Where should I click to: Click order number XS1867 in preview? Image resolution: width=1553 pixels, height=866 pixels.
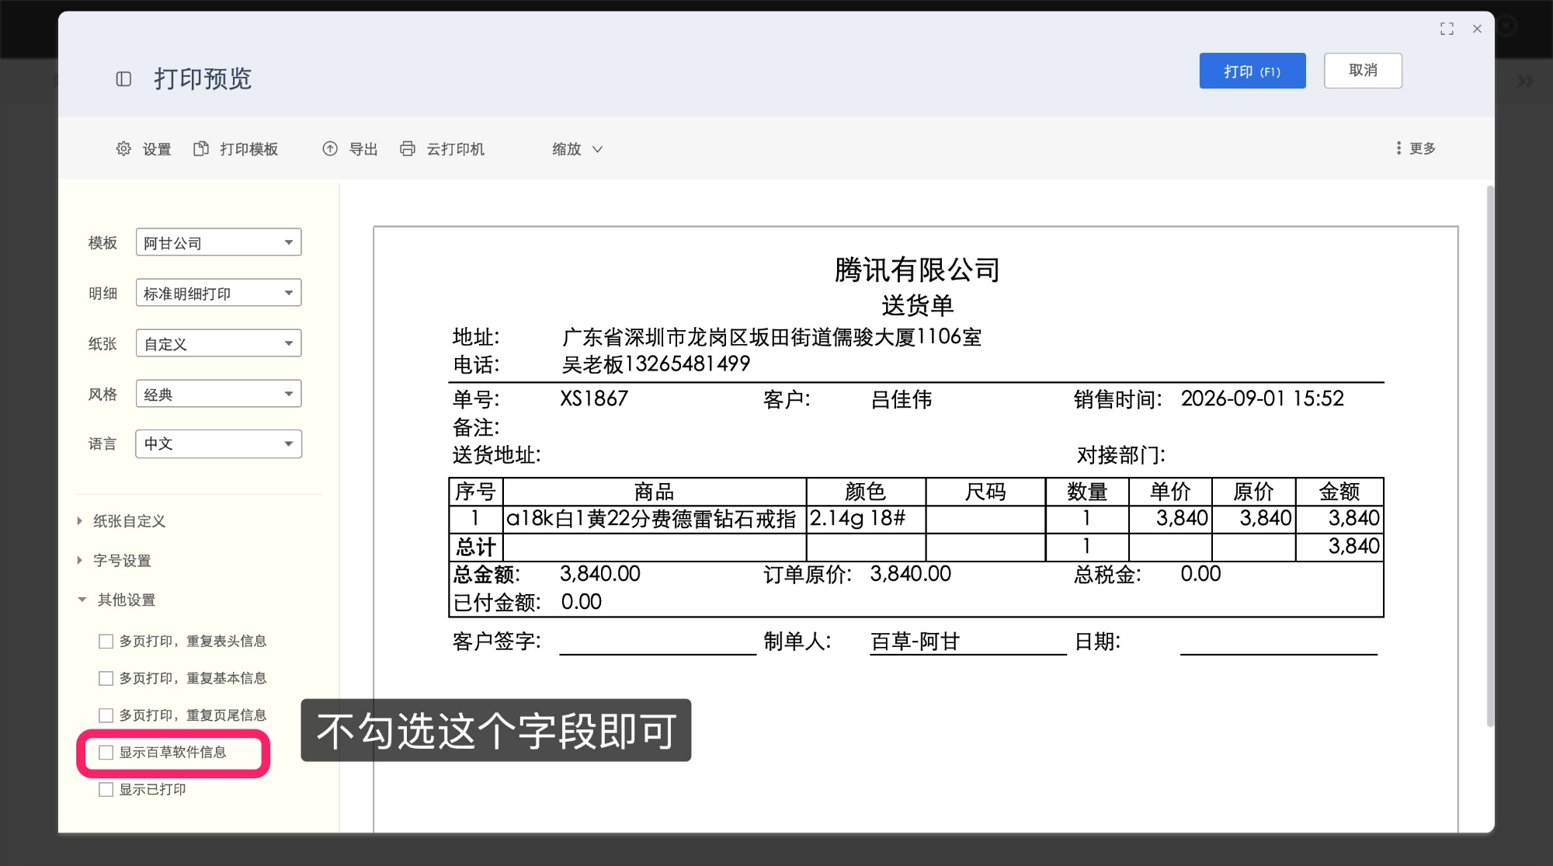pyautogui.click(x=594, y=398)
